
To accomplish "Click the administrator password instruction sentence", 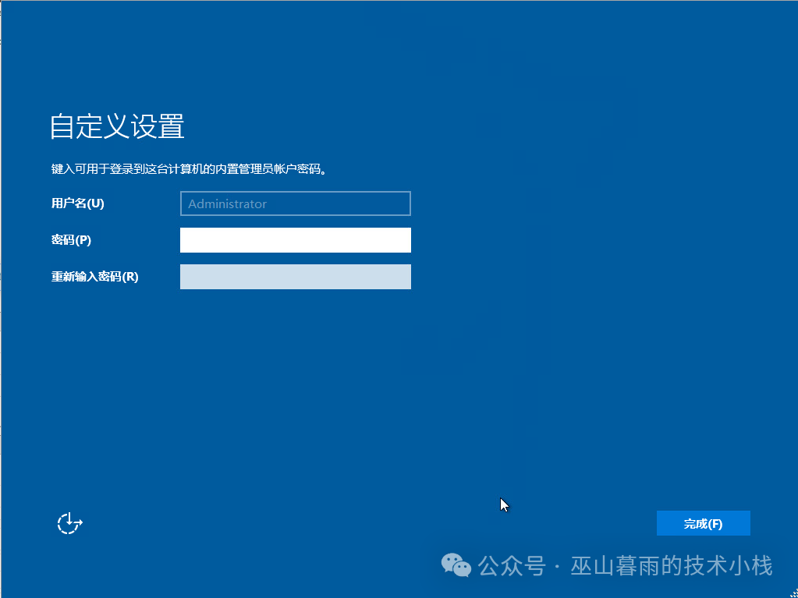I will pyautogui.click(x=188, y=168).
